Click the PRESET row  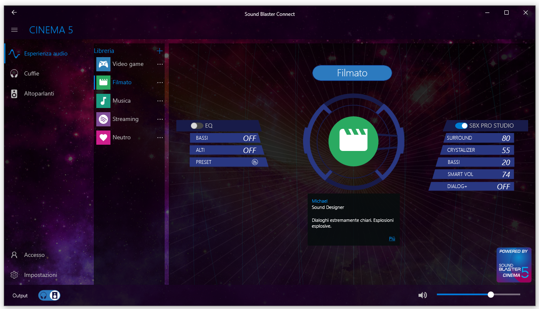pos(229,162)
